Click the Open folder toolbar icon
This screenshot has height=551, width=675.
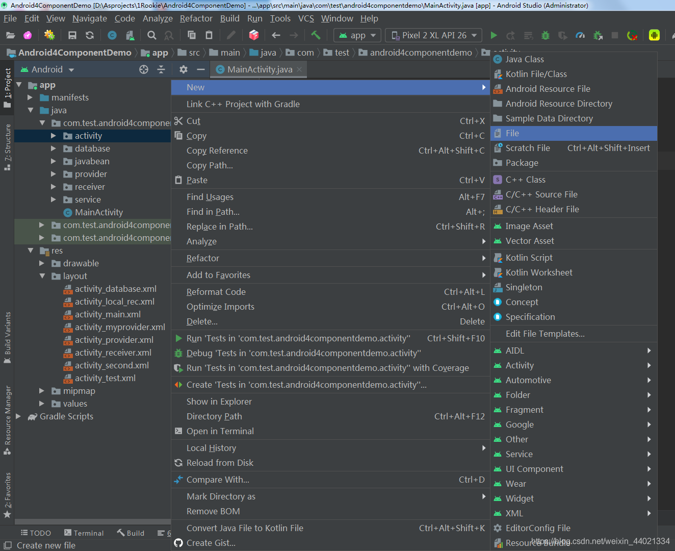[x=10, y=35]
